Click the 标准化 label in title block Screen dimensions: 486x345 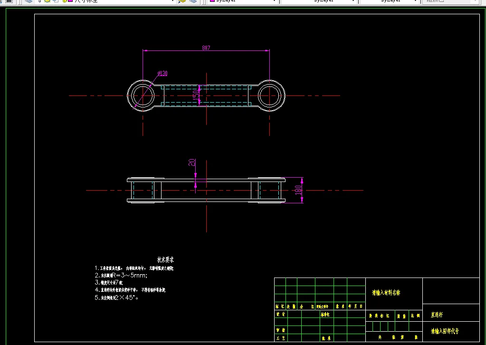[x=325, y=314]
